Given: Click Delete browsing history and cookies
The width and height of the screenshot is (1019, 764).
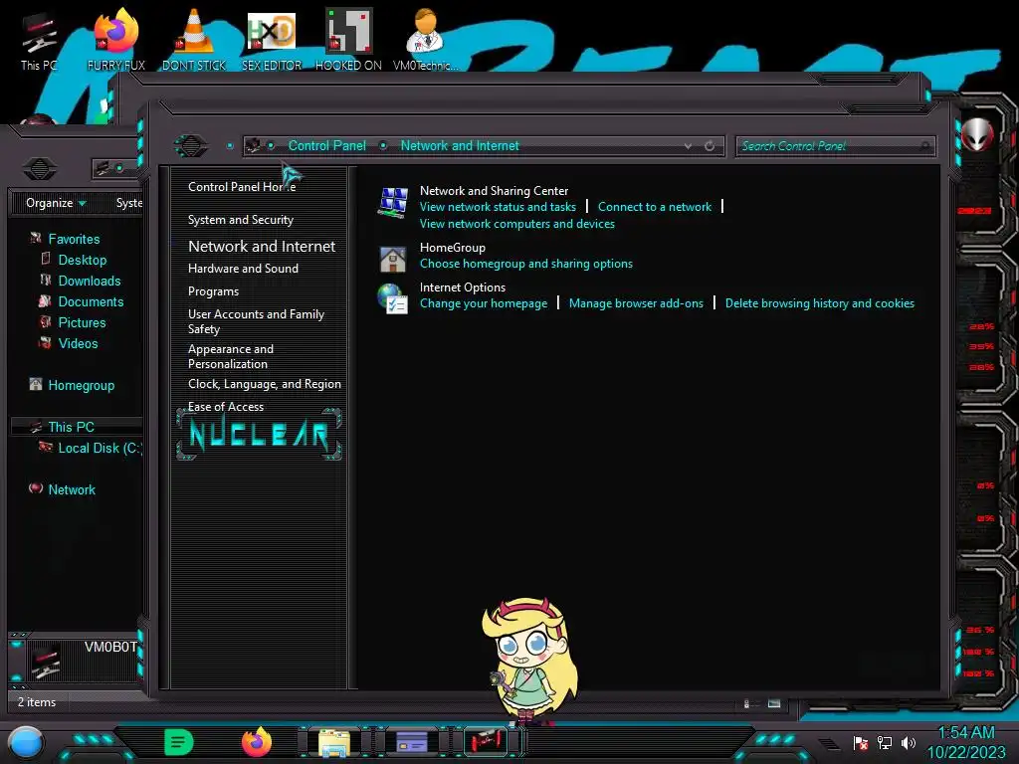Looking at the screenshot, I should (x=820, y=303).
